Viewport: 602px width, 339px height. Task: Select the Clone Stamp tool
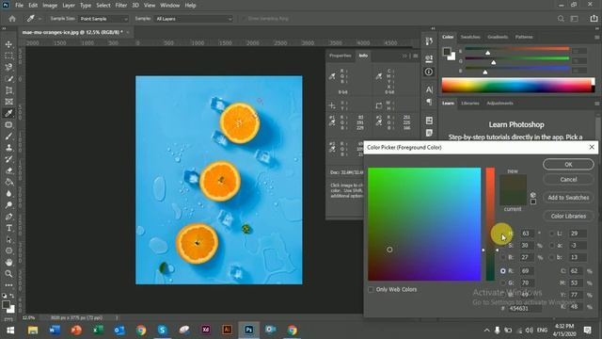coord(8,148)
